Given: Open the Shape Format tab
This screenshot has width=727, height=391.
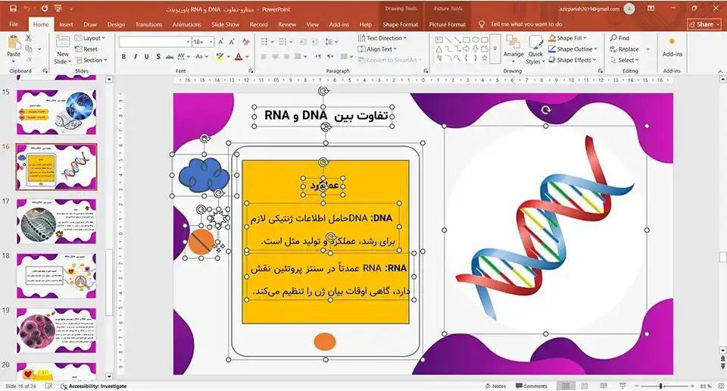Looking at the screenshot, I should pyautogui.click(x=400, y=24).
